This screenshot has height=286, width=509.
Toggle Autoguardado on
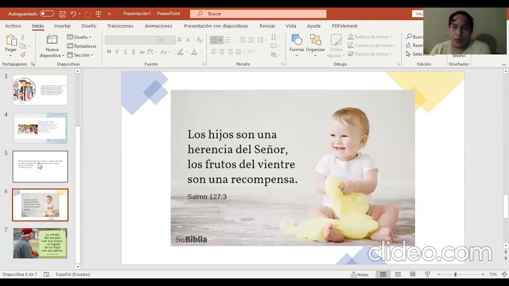[x=47, y=13]
